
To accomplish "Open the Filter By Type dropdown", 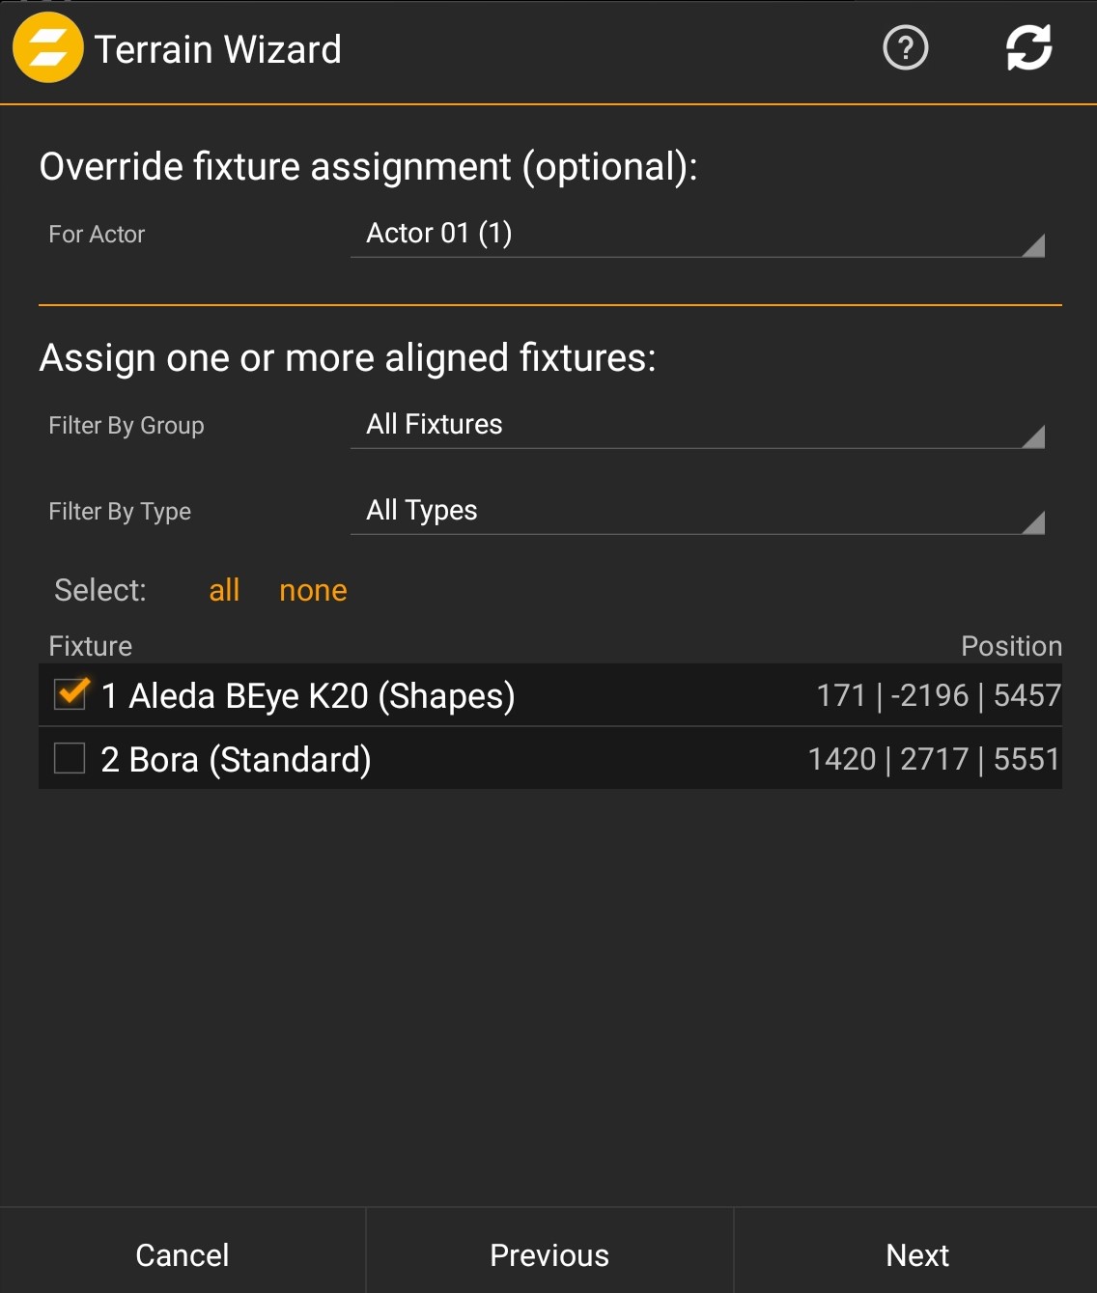I will point(696,512).
